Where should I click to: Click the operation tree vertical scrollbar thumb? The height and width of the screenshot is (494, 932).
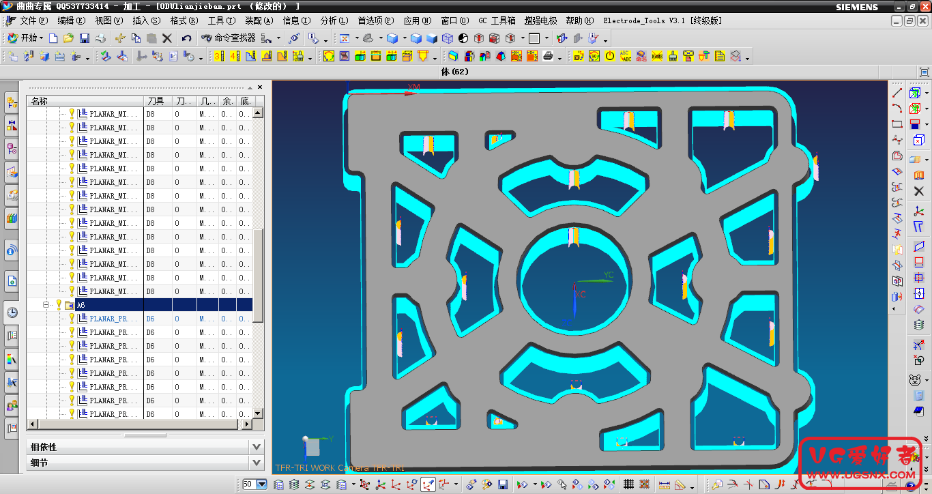pos(258,276)
